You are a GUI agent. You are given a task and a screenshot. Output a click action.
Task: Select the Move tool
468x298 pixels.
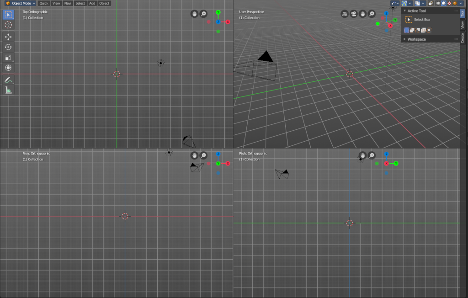pos(8,37)
